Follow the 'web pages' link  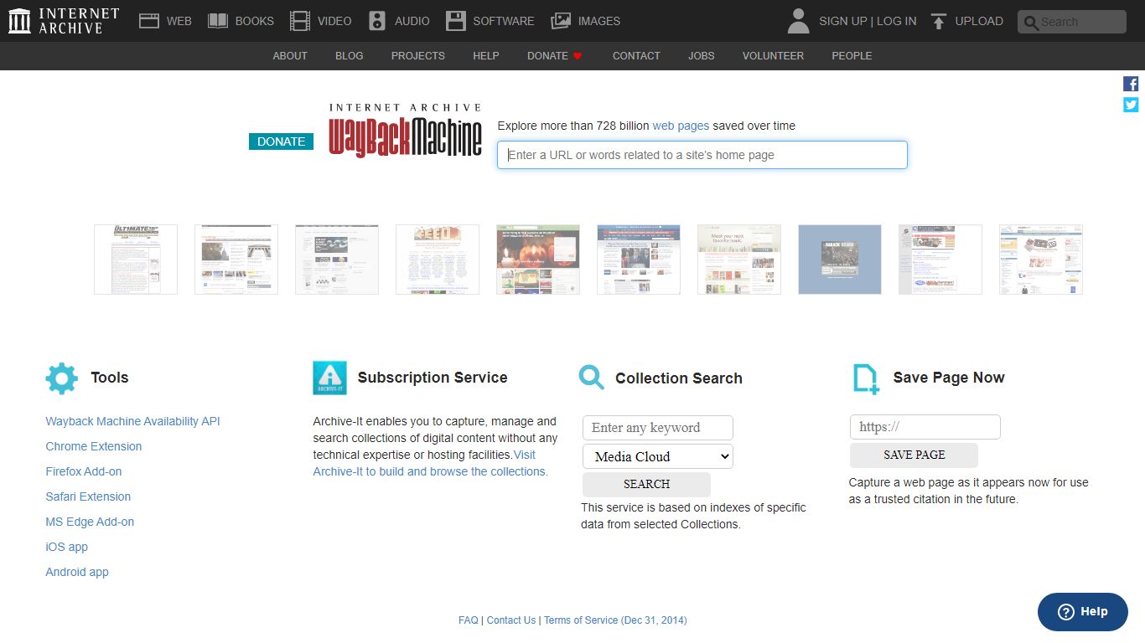681,126
